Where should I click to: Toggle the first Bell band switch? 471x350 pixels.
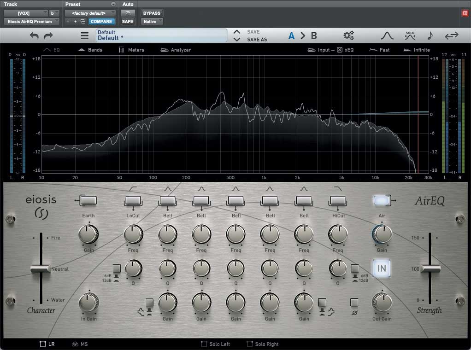click(x=168, y=200)
